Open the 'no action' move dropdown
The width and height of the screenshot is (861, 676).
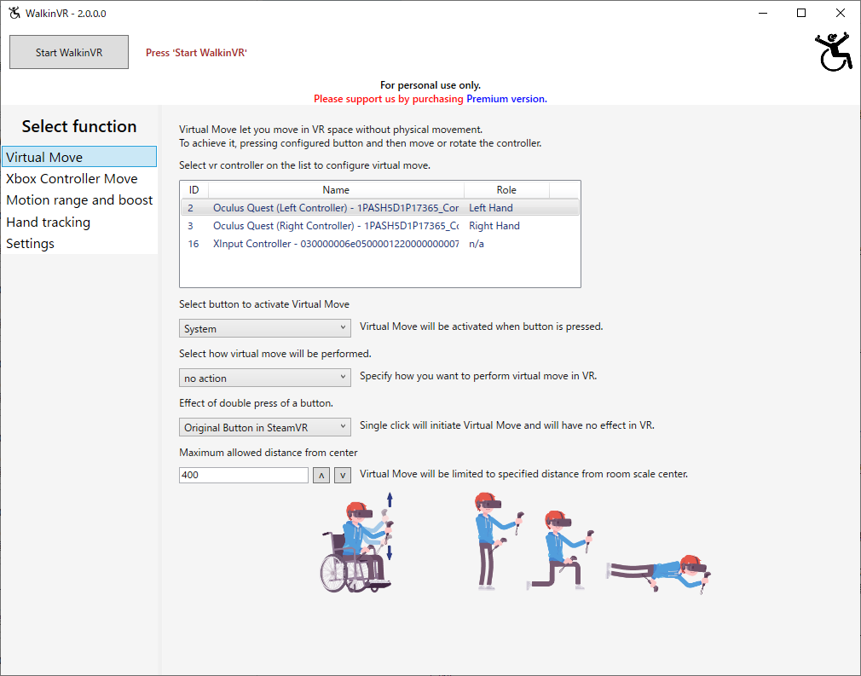(264, 378)
